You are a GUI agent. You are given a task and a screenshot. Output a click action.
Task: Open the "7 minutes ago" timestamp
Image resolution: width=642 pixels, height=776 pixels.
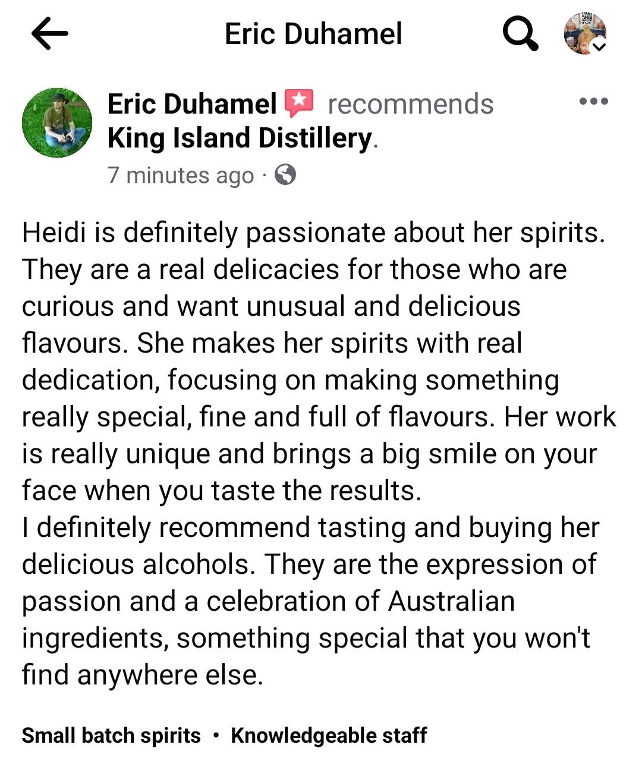178,175
